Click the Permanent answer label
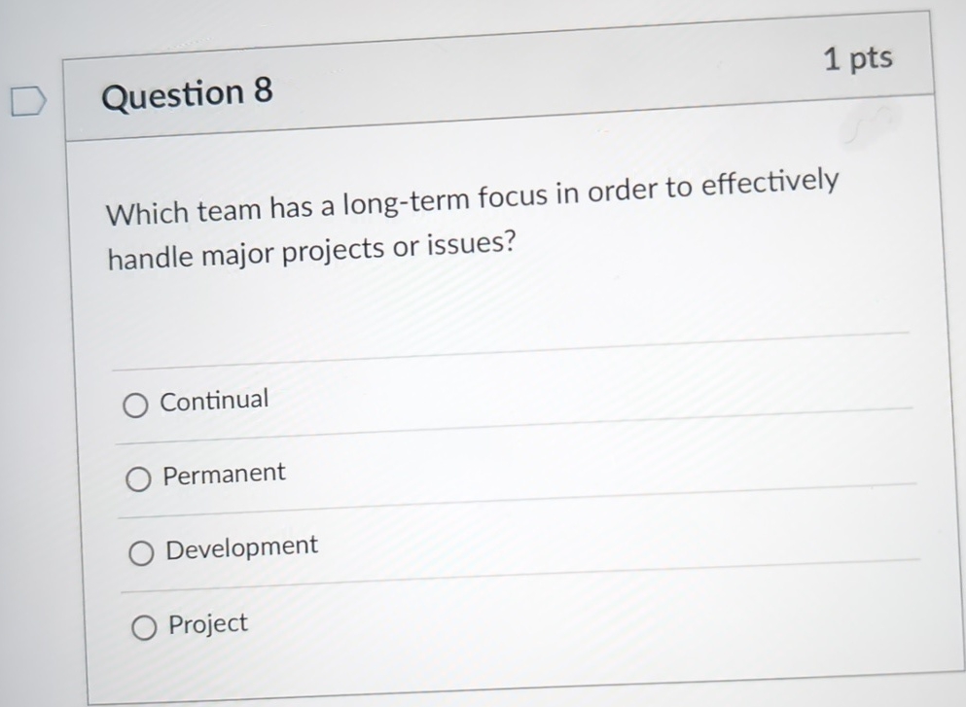 pos(225,473)
